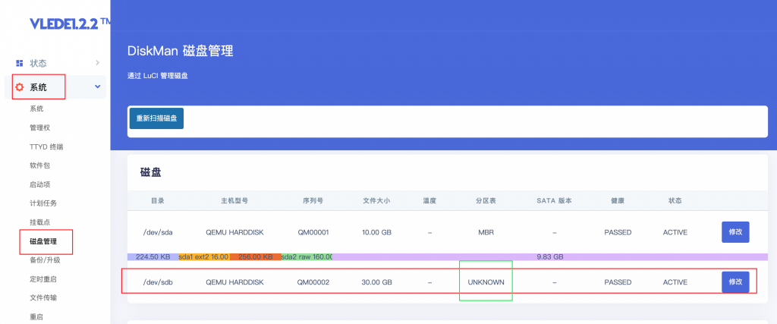777x324 pixels.
Task: Open 备份/升级 page
Action: tap(45, 260)
